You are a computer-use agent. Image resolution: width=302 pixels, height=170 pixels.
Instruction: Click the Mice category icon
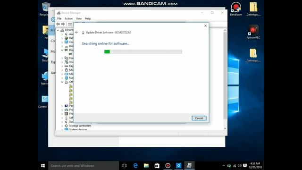[66, 70]
